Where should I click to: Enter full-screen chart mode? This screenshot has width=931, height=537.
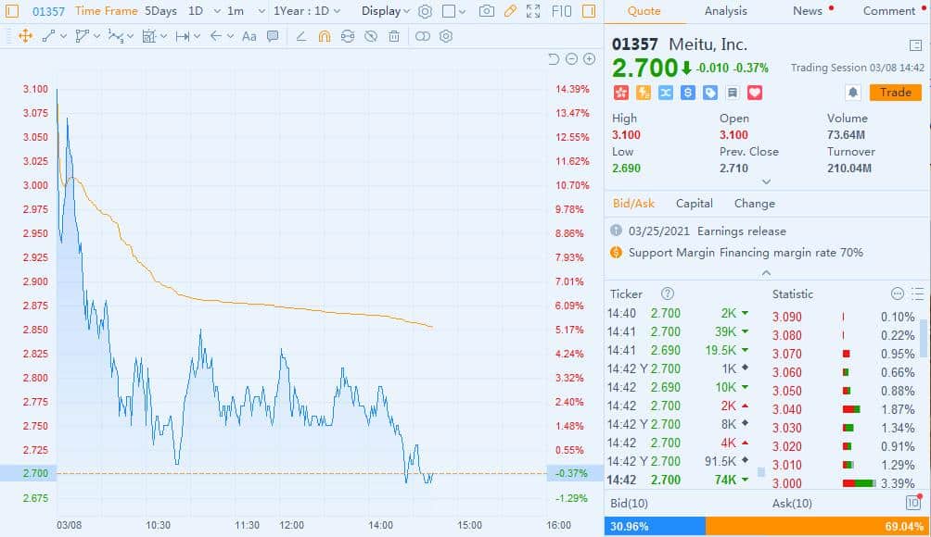pos(533,11)
